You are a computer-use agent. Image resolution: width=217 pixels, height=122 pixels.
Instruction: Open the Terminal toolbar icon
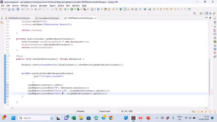point(18,9)
